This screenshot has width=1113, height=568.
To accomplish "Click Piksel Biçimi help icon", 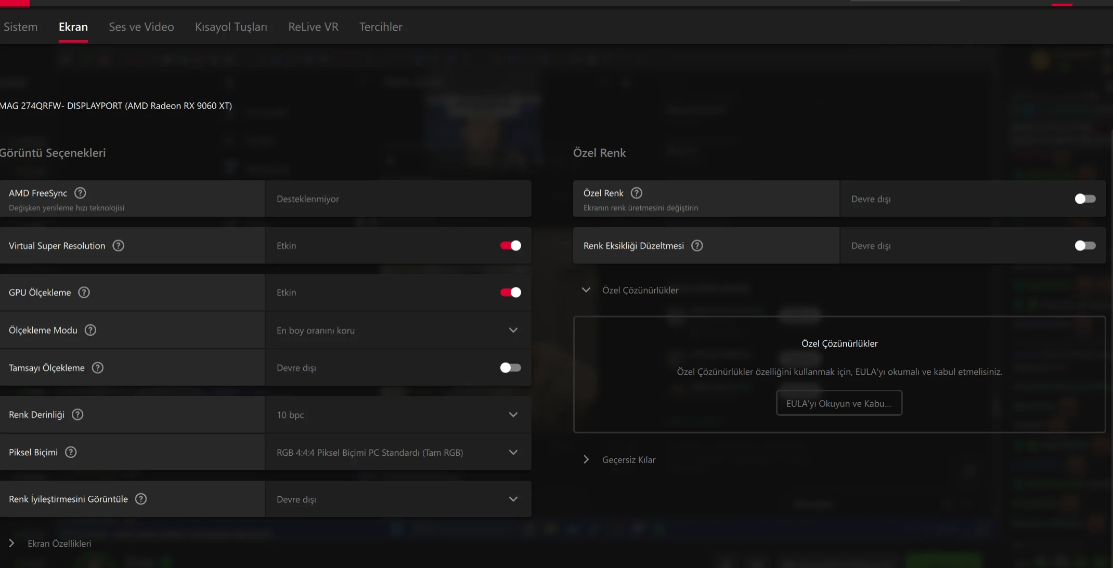I will pyautogui.click(x=71, y=452).
